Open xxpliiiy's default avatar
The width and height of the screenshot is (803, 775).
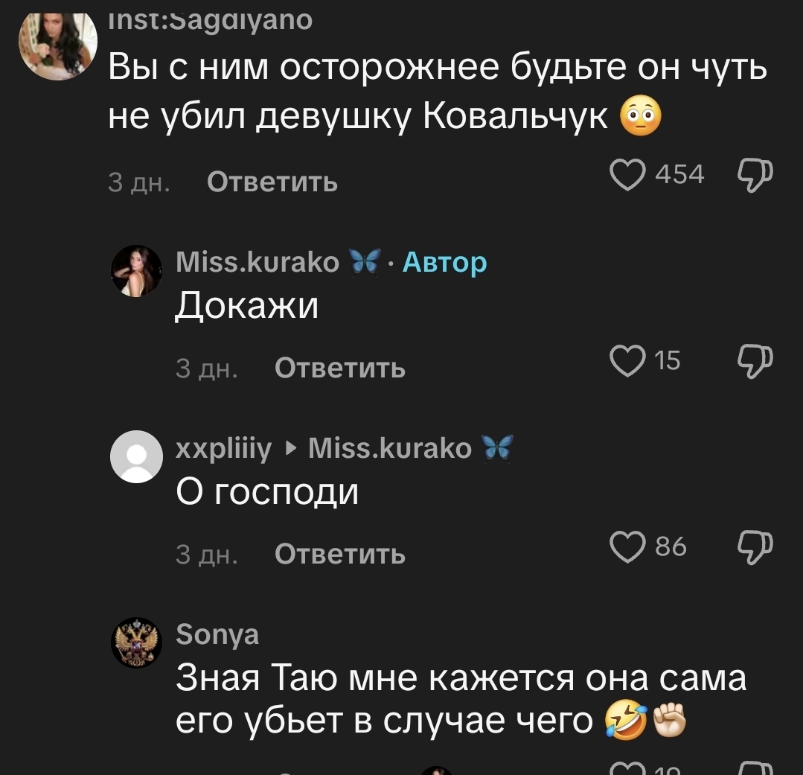pyautogui.click(x=137, y=456)
